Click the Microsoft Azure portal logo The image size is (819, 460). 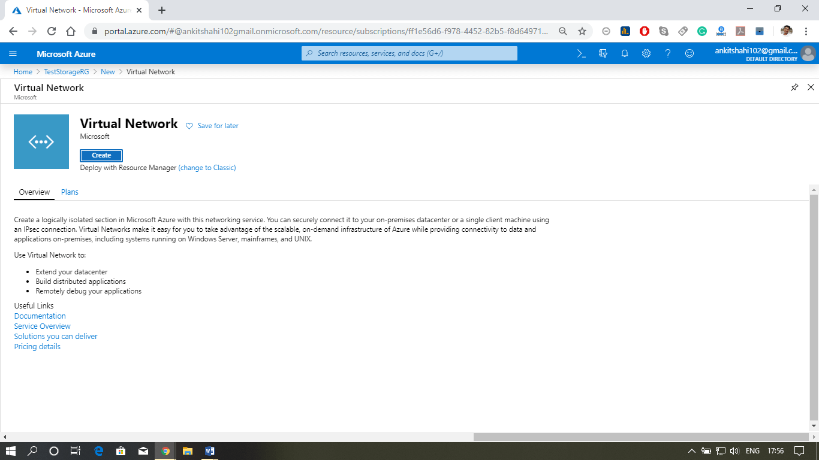66,54
